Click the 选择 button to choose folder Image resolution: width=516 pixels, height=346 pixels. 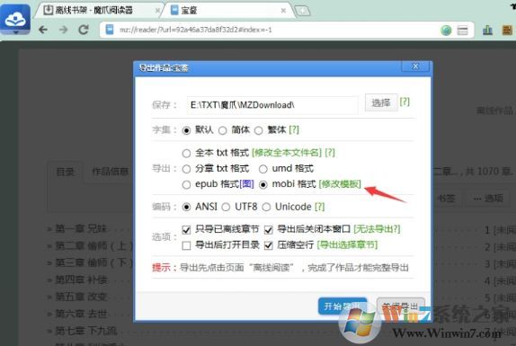point(381,102)
